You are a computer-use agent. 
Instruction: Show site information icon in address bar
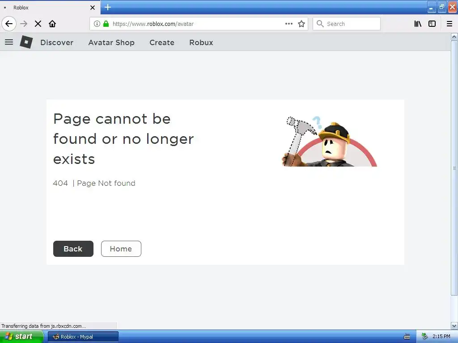(x=97, y=24)
